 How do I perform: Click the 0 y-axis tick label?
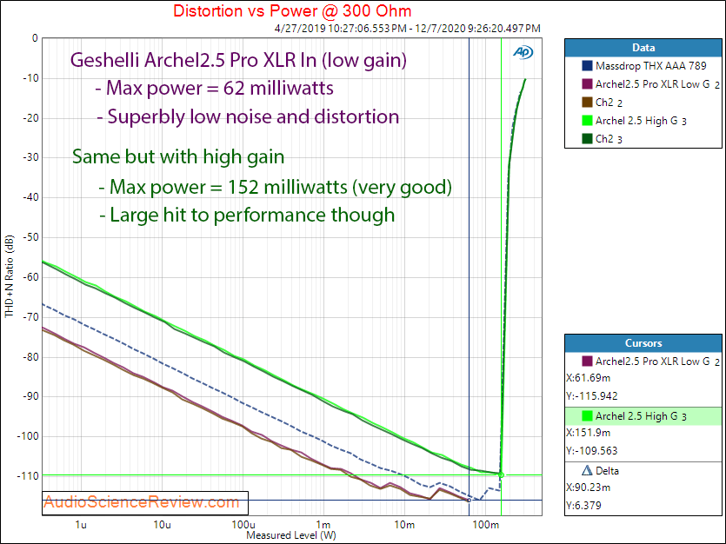coord(35,38)
